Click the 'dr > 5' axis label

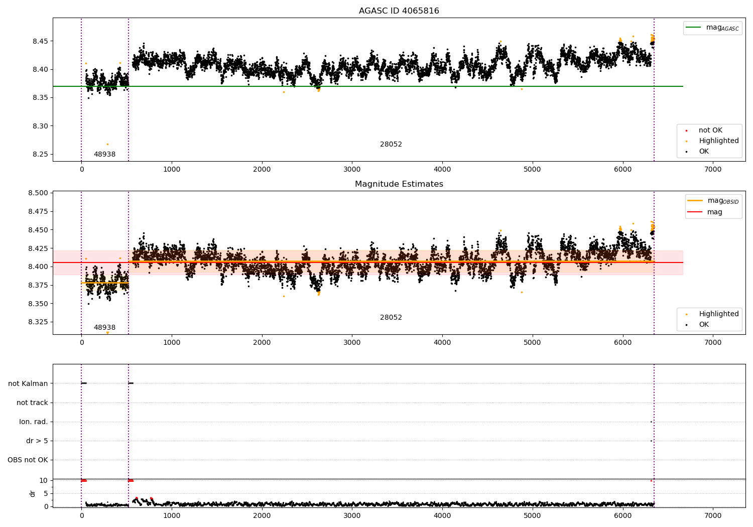click(x=37, y=441)
